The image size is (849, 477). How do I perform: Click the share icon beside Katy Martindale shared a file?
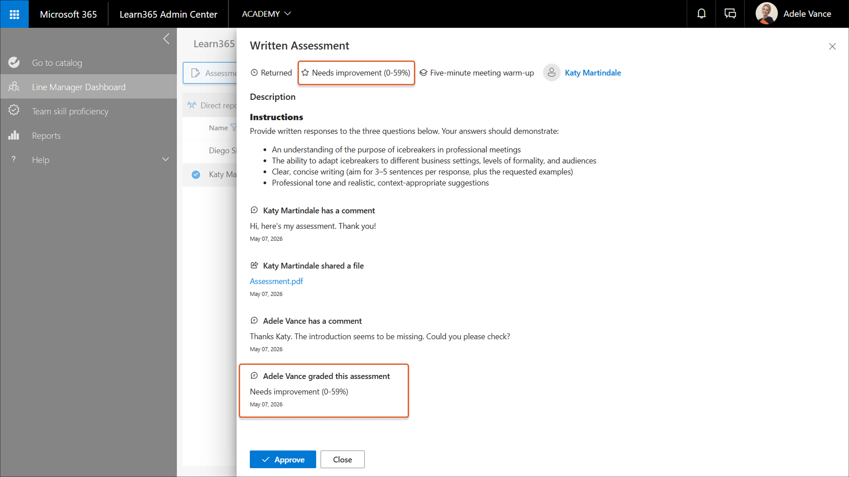point(254,265)
